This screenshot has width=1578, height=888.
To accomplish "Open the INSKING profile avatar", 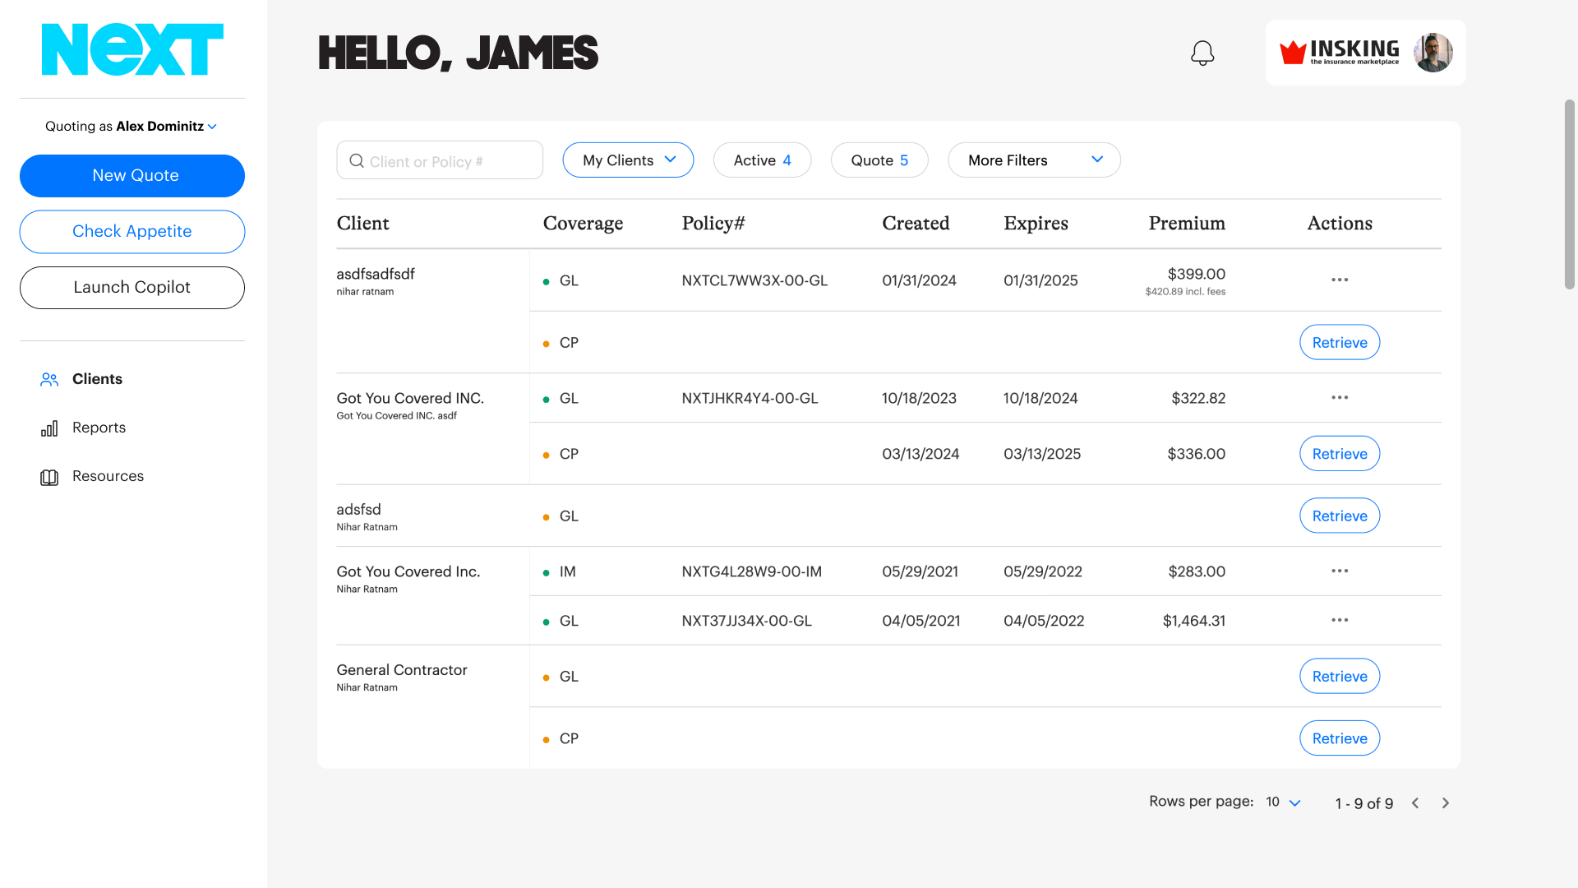I will point(1433,53).
